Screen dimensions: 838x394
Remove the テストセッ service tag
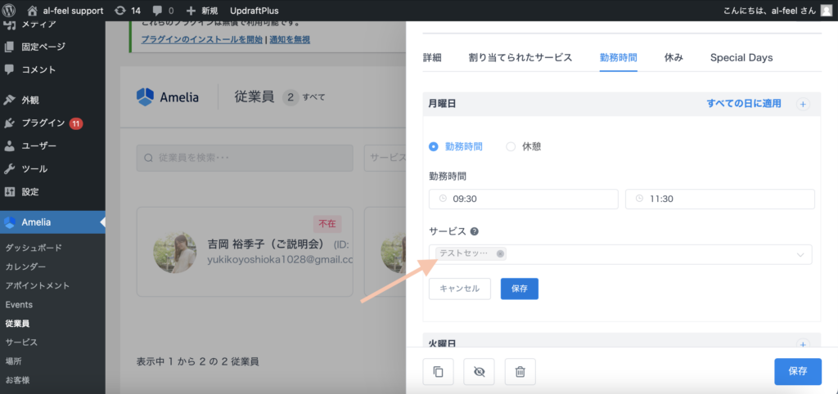pos(500,253)
